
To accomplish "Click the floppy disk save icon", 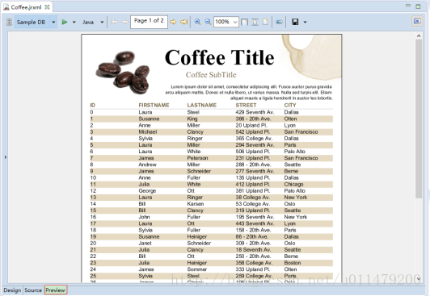I will [295, 22].
